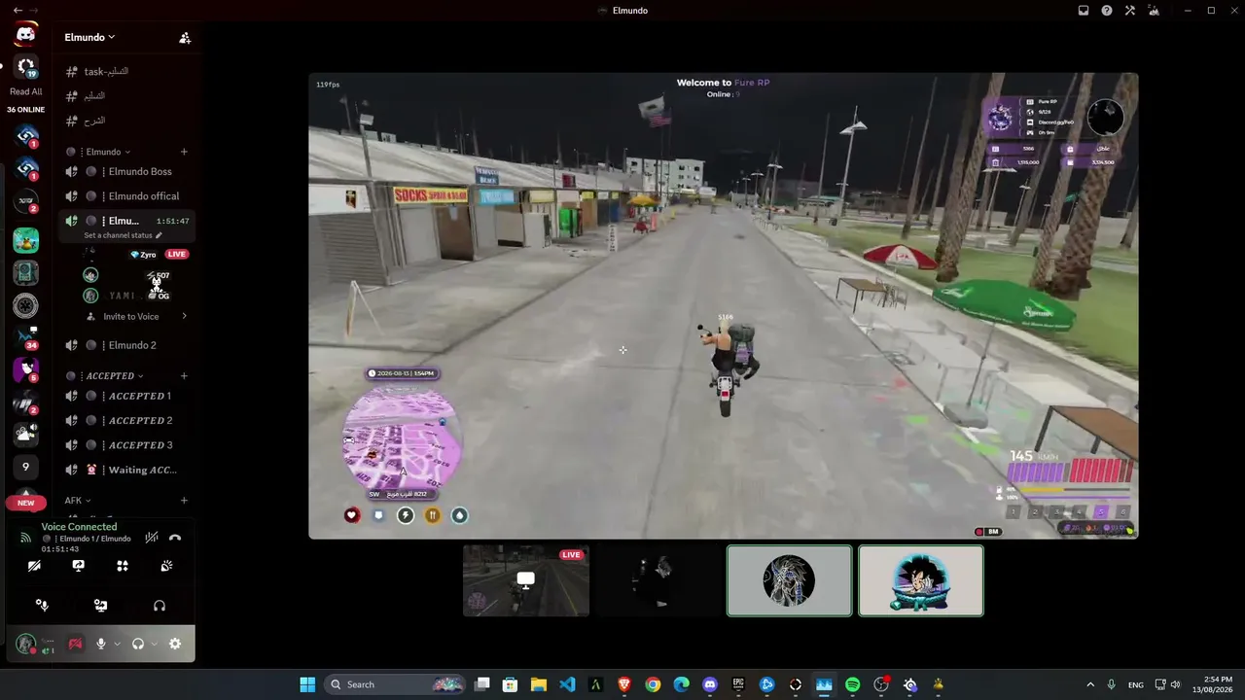
Task: Open Discord help icon in title bar
Action: (1107, 11)
